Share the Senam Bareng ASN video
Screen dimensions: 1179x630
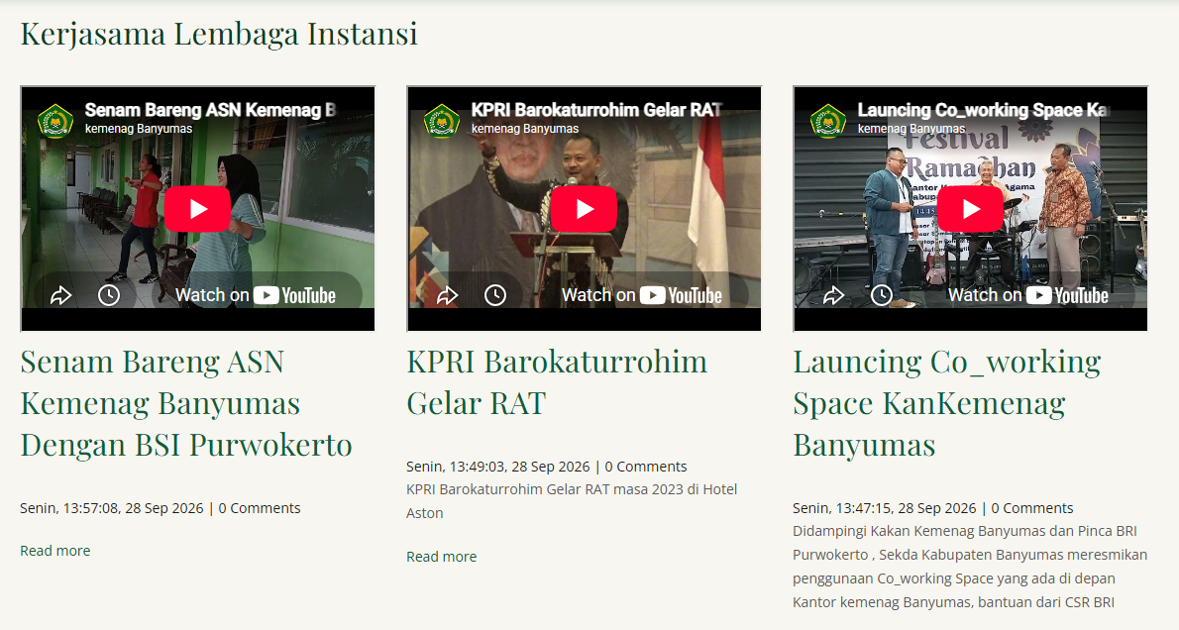[60, 295]
